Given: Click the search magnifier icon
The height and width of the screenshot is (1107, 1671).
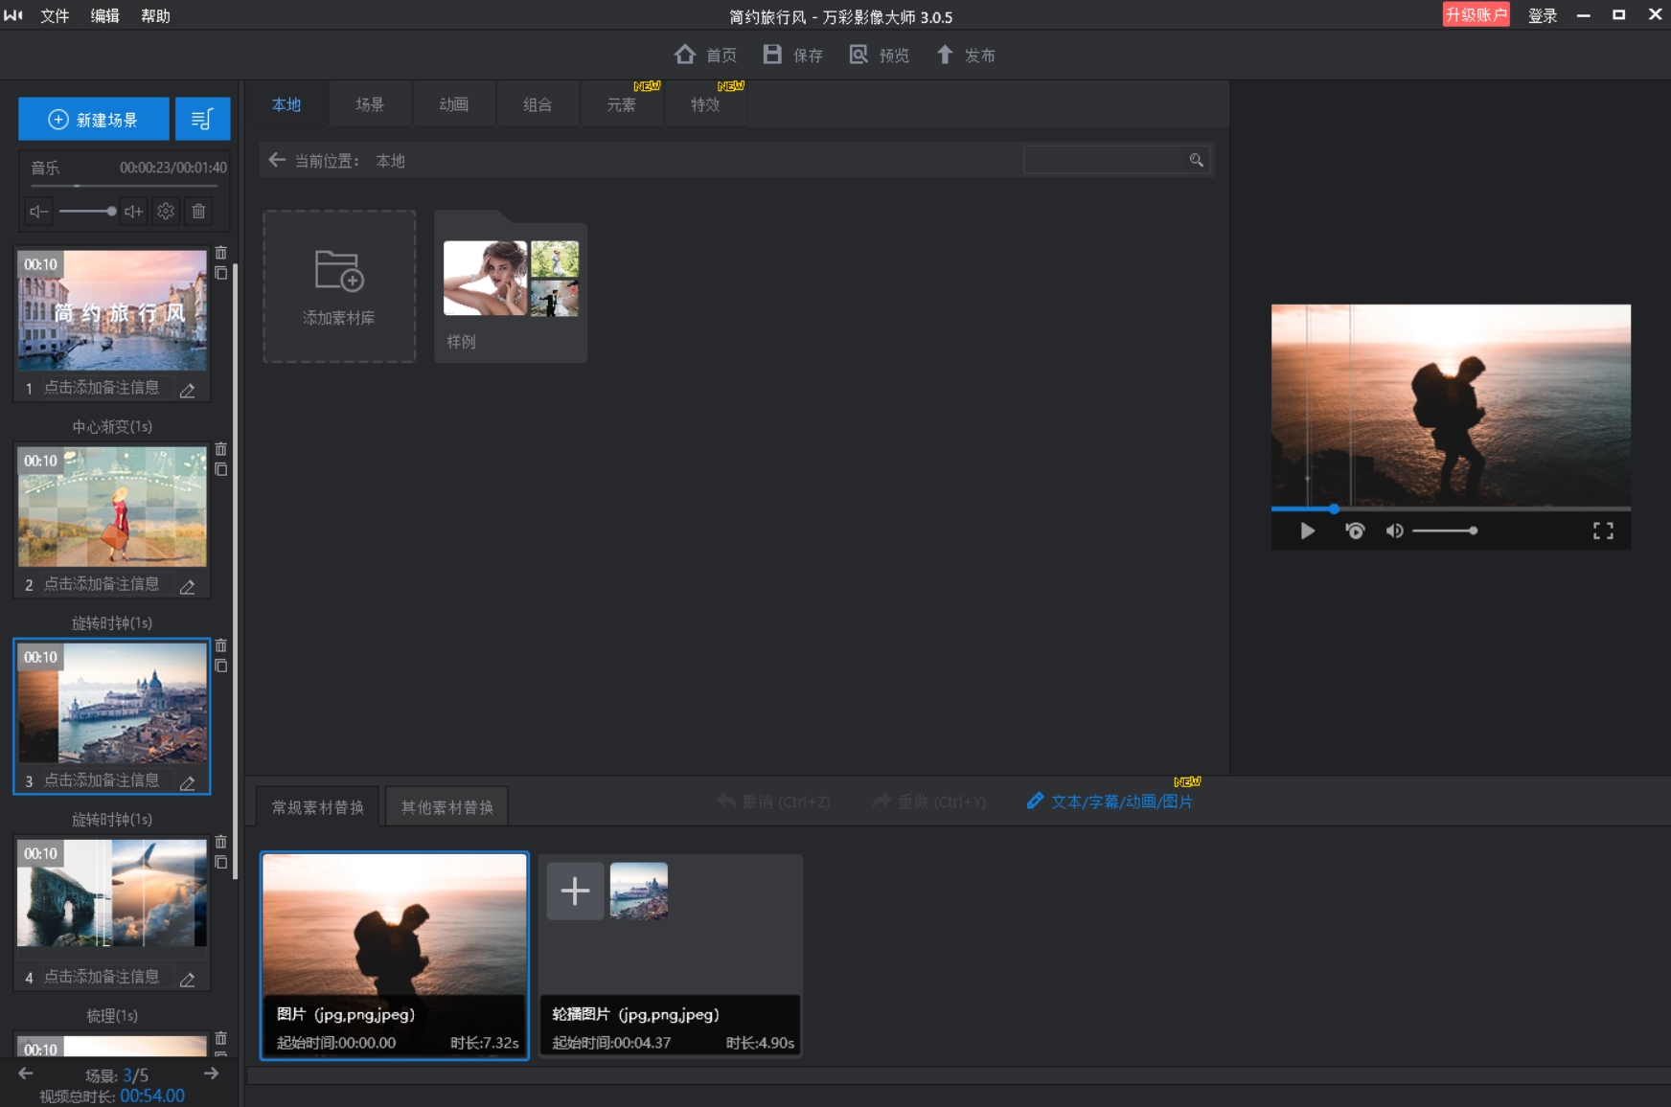Looking at the screenshot, I should click(1196, 160).
